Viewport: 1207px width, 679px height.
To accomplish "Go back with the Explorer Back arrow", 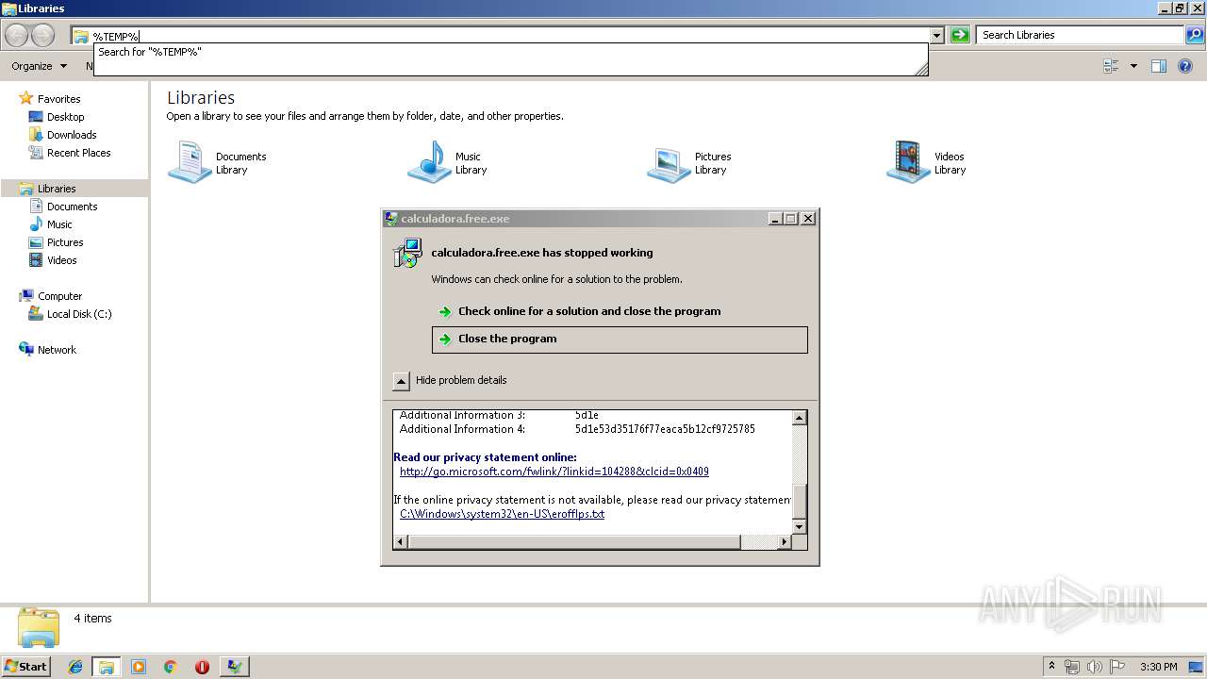I will [x=17, y=36].
